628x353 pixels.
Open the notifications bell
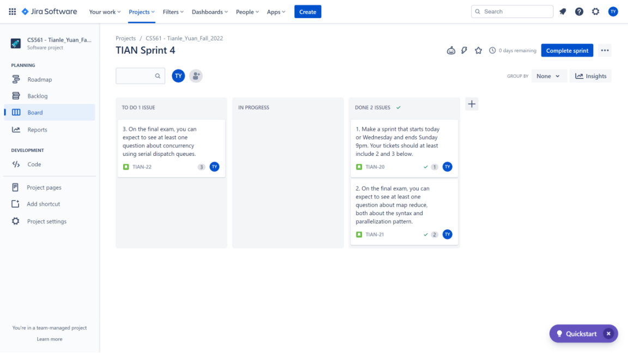(x=563, y=11)
